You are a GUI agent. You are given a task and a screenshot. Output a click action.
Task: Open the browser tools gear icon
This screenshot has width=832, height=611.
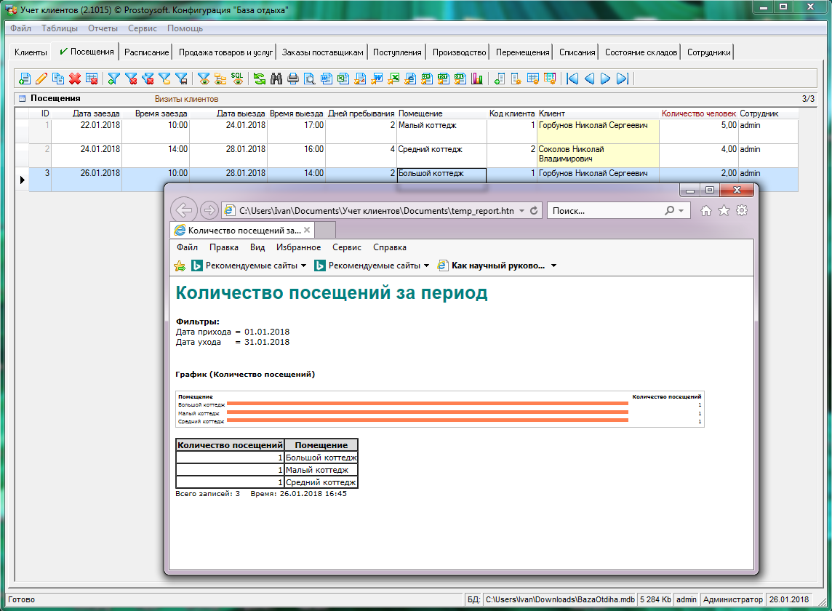[741, 210]
